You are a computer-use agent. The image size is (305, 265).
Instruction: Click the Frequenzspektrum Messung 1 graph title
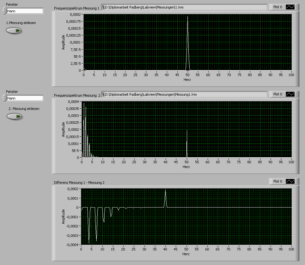76,8
